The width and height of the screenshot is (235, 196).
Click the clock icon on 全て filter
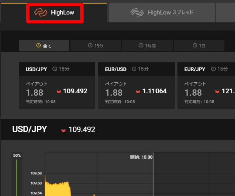pyautogui.click(x=38, y=45)
